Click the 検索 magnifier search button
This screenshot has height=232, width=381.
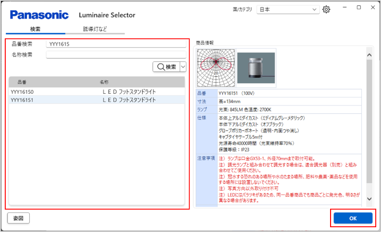pyautogui.click(x=166, y=67)
